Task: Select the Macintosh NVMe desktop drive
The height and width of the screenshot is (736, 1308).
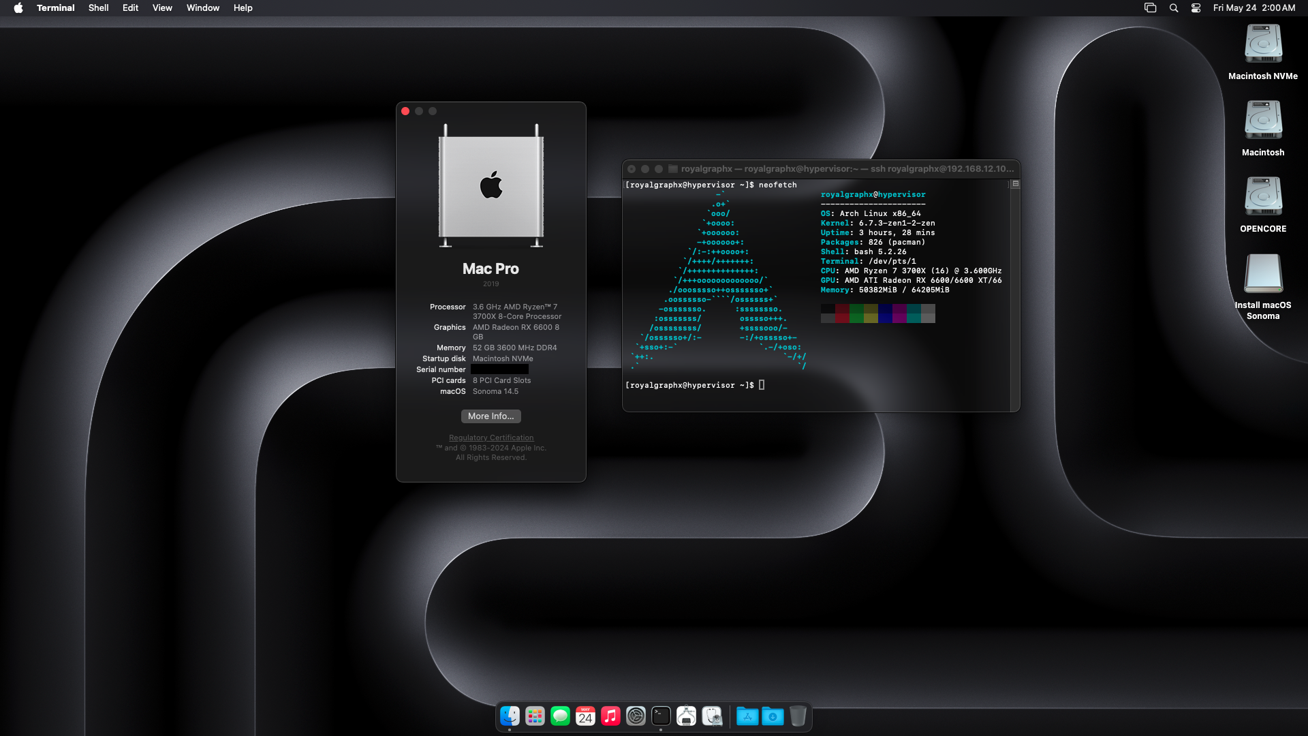Action: [x=1263, y=44]
